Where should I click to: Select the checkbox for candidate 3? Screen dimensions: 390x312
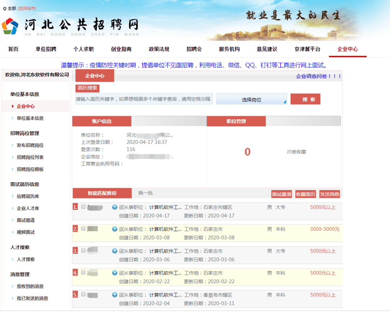point(83,251)
